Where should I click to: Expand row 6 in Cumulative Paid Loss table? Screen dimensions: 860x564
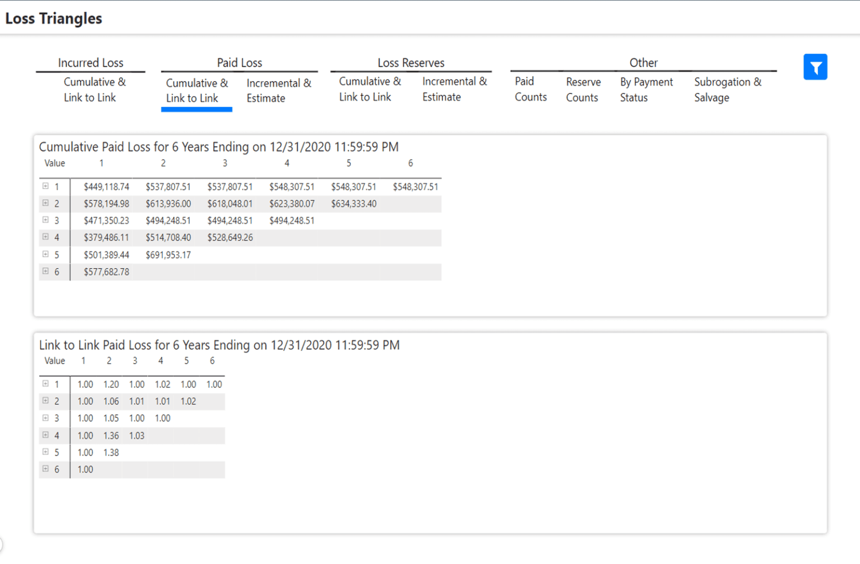coord(45,271)
